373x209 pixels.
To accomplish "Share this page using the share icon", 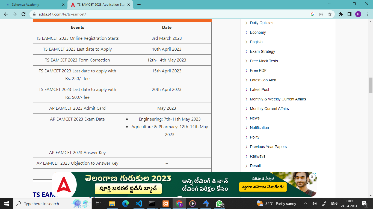I will pos(321,14).
